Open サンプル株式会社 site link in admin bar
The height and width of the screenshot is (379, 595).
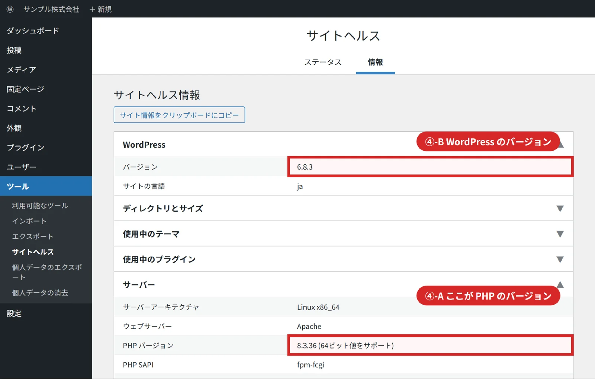pyautogui.click(x=51, y=9)
